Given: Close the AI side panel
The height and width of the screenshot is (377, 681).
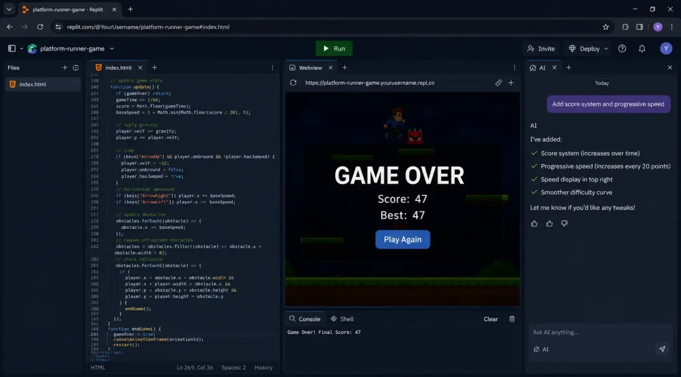Looking at the screenshot, I should (670, 68).
